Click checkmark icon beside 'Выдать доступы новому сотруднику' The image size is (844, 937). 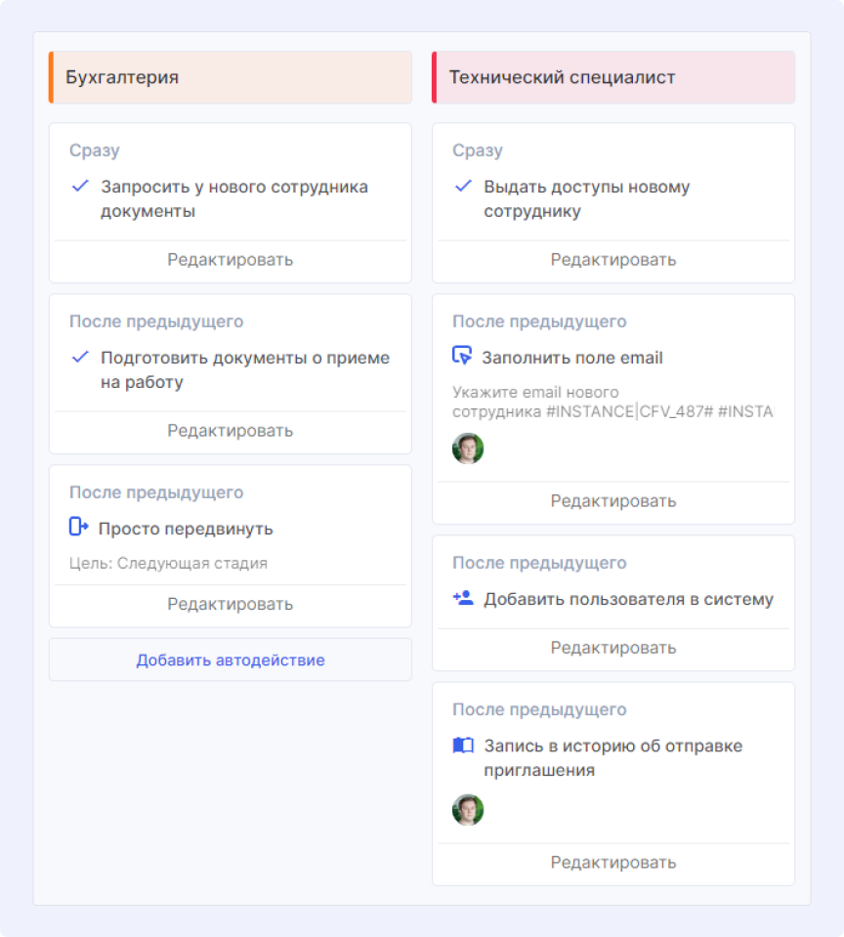[x=463, y=187]
